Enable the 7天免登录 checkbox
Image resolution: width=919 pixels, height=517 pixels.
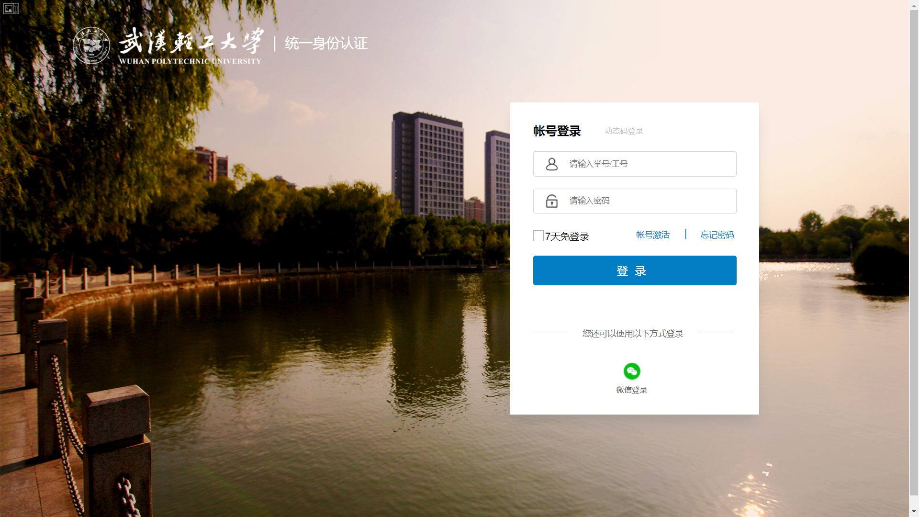pyautogui.click(x=538, y=236)
